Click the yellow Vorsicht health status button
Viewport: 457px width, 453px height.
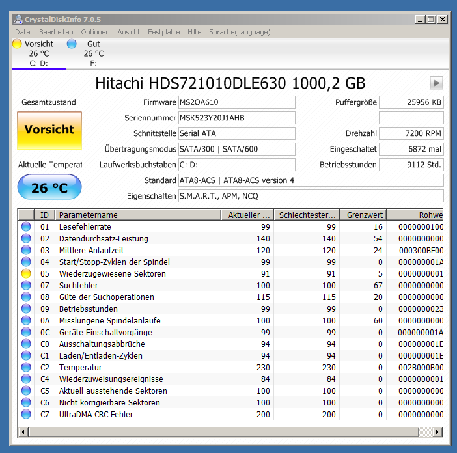(x=49, y=131)
